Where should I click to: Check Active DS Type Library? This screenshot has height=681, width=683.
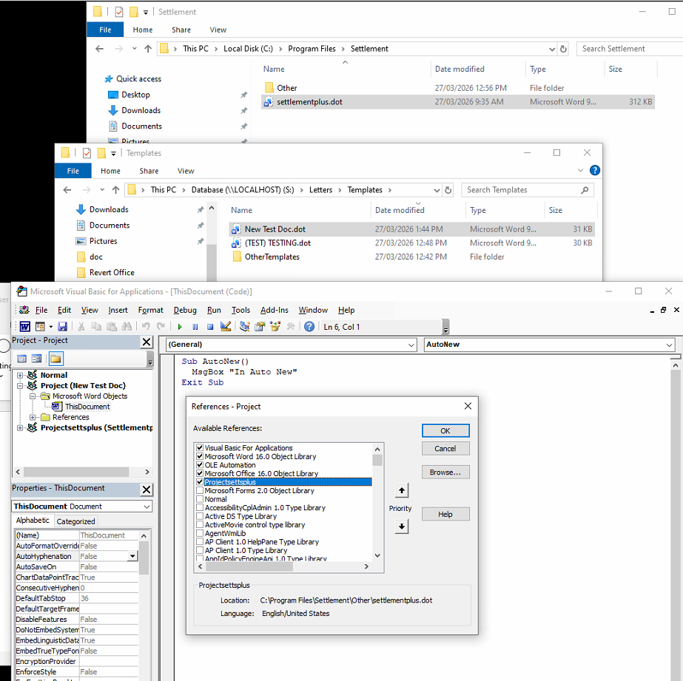(x=200, y=516)
